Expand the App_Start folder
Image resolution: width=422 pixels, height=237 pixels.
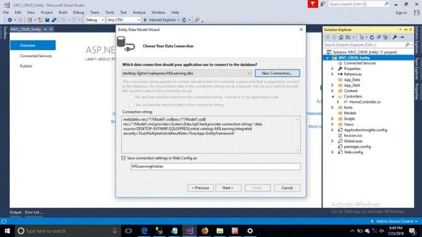[x=332, y=85]
